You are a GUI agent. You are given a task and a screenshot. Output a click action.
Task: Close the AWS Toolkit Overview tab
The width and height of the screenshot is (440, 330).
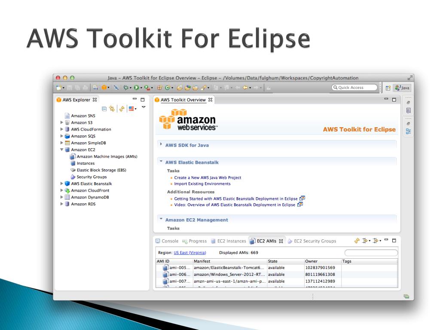(210, 100)
